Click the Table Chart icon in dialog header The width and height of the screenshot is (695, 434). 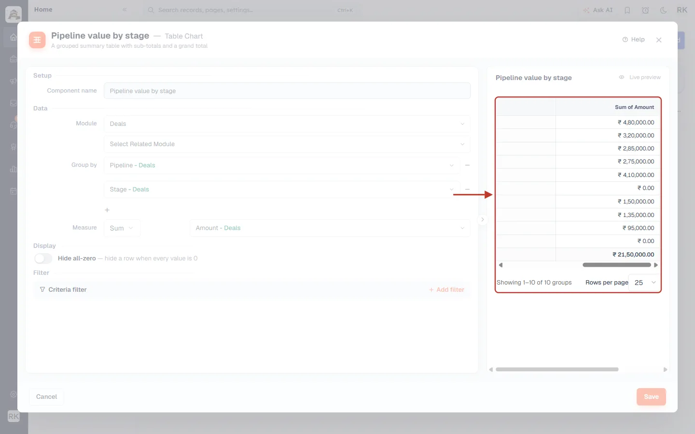pos(37,40)
